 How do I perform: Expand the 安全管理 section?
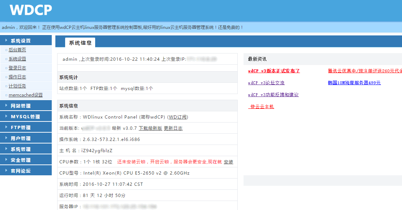pos(21,160)
